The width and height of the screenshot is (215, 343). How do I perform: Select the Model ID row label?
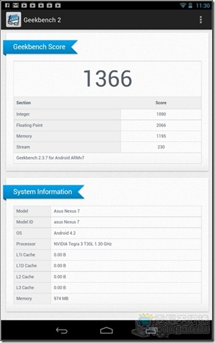pyautogui.click(x=25, y=222)
